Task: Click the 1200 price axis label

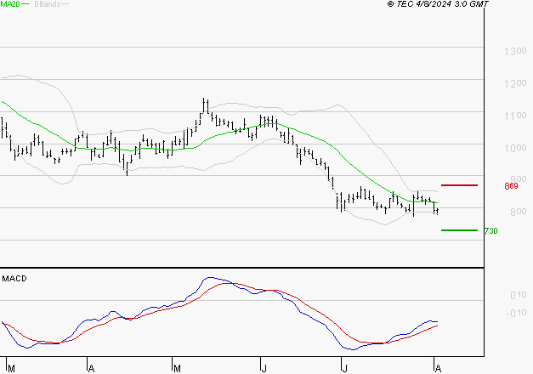Action: 515,83
